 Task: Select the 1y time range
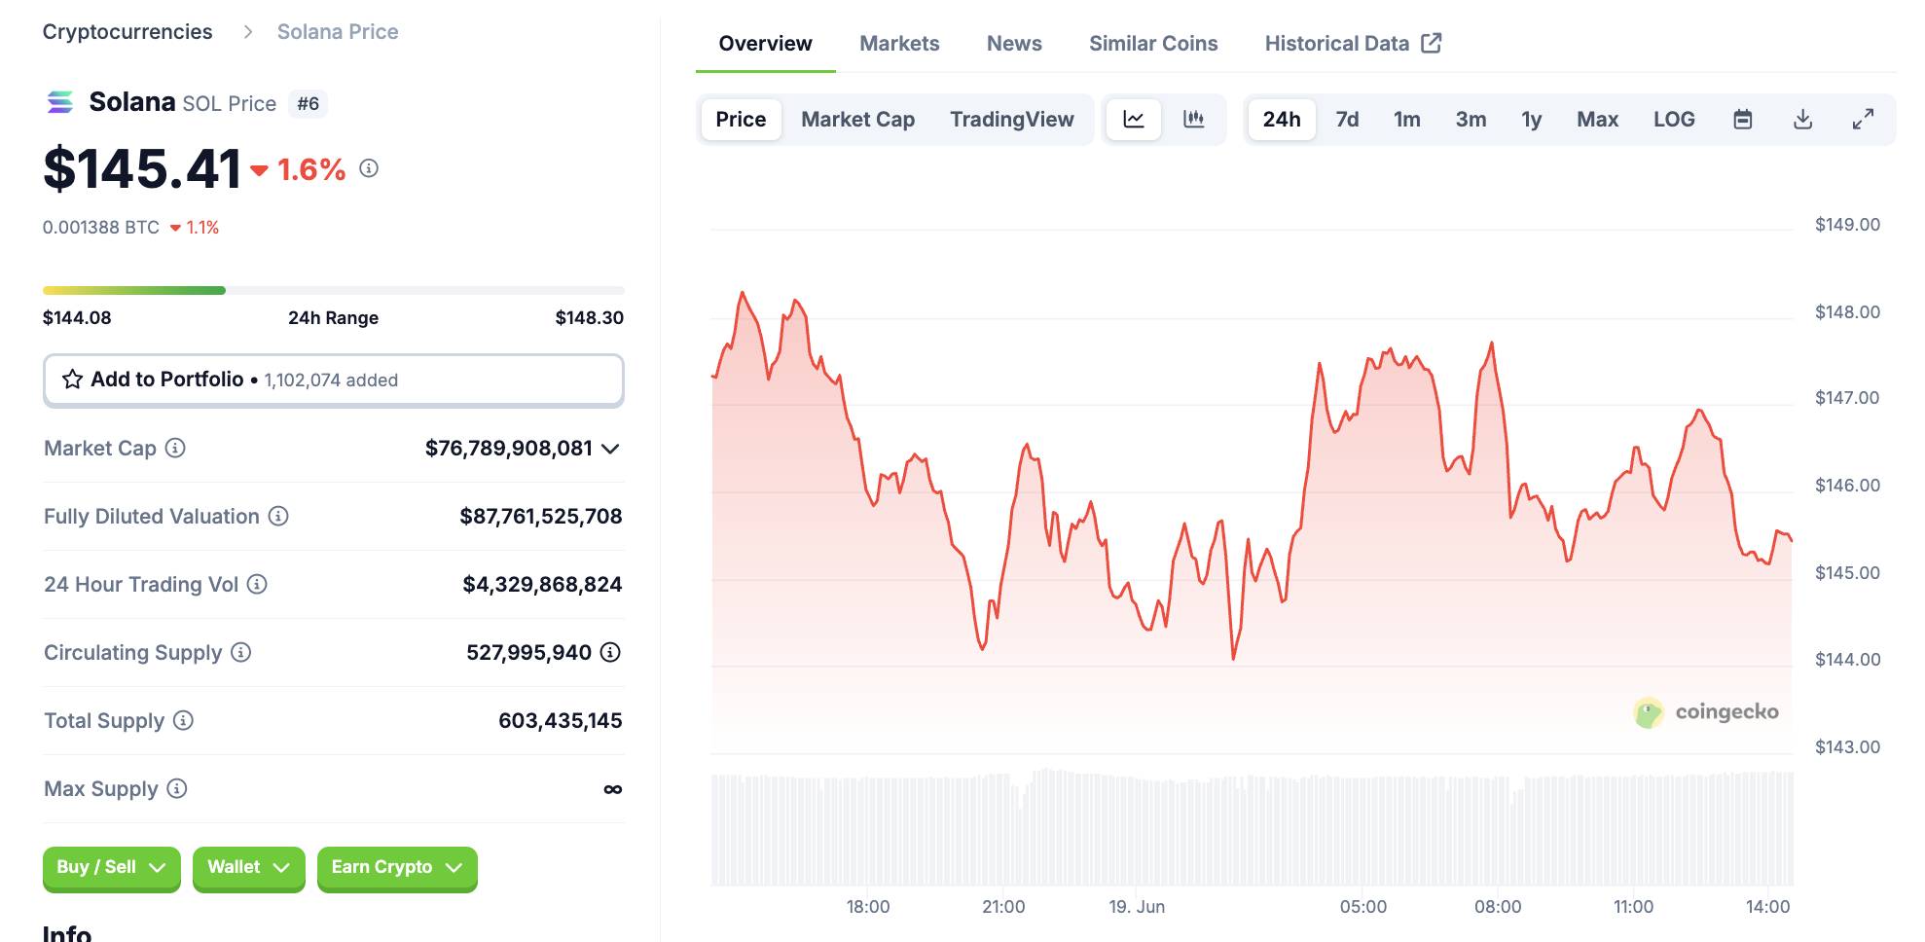coord(1532,120)
